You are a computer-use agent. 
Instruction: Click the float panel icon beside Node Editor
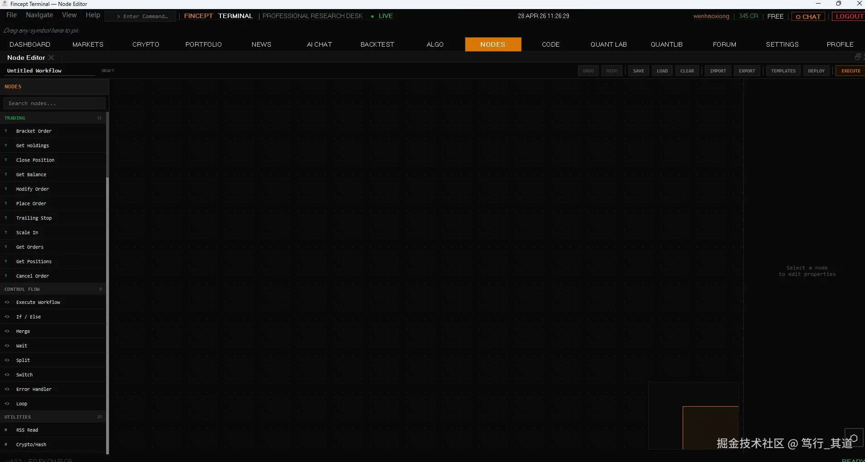pos(858,57)
